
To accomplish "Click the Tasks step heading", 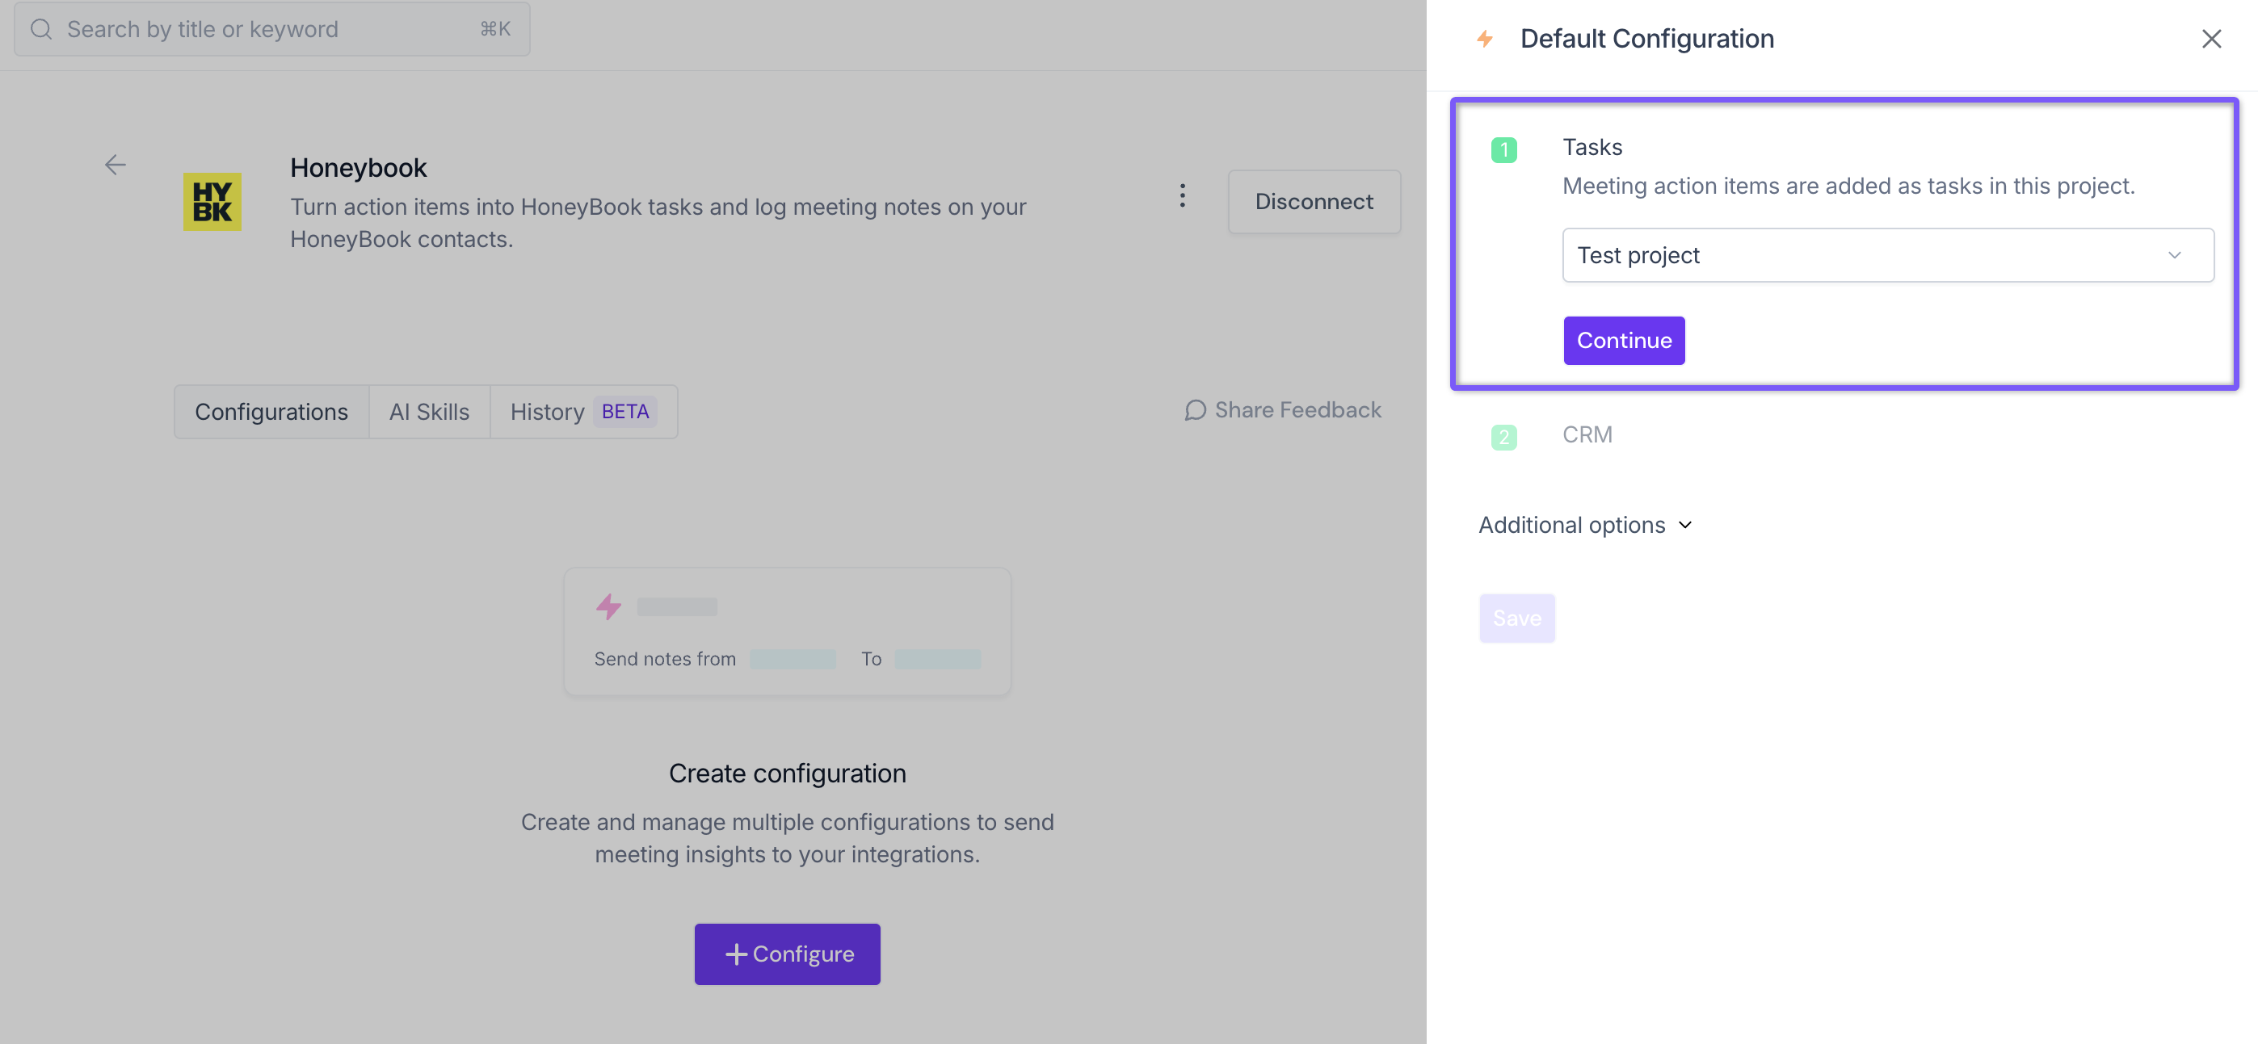I will (1592, 147).
